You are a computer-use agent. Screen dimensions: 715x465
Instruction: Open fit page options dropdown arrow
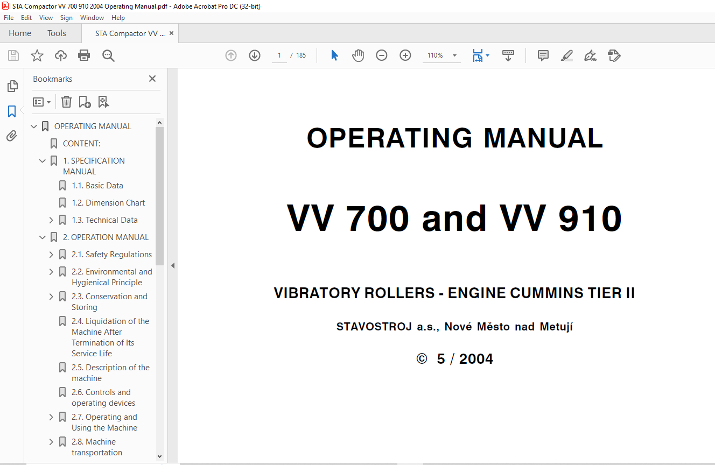click(x=487, y=55)
